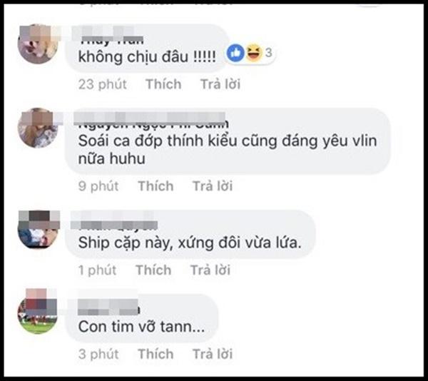Like the "Con tim vỡ tann" comment
This screenshot has width=428, height=381.
coord(156,354)
